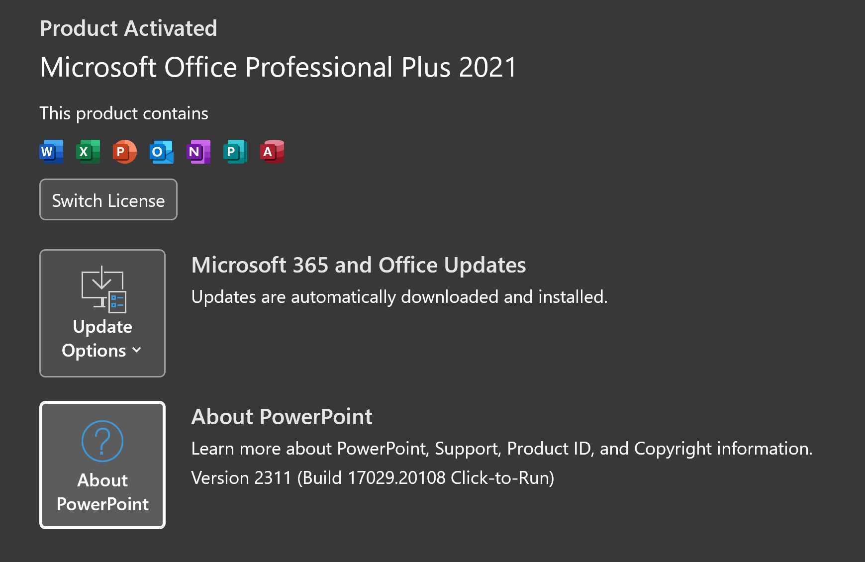Click the Excel app icon

pyautogui.click(x=88, y=152)
